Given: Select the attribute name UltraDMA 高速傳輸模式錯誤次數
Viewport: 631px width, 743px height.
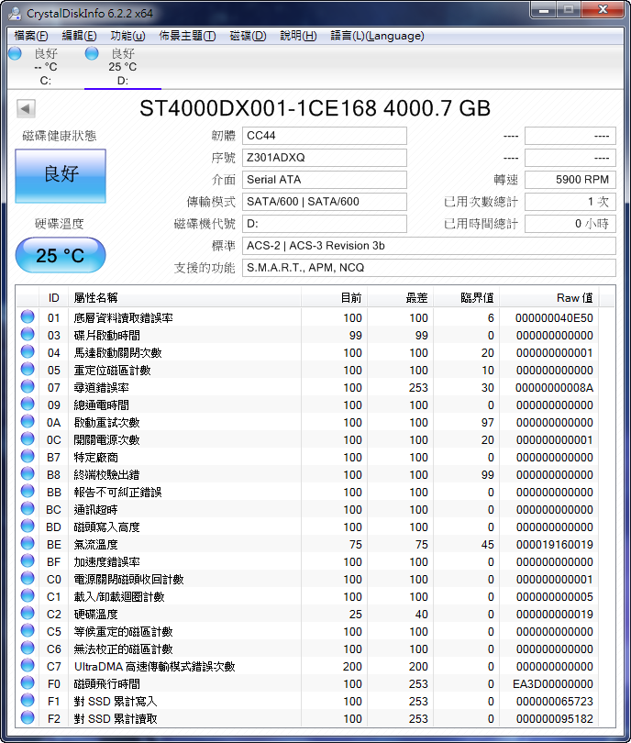Looking at the screenshot, I should [154, 667].
